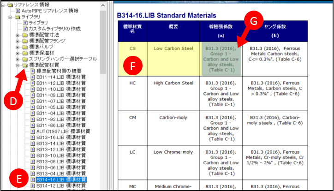Click the High Carbon Steel description cell
The width and height of the screenshot is (334, 191).
[173, 94]
